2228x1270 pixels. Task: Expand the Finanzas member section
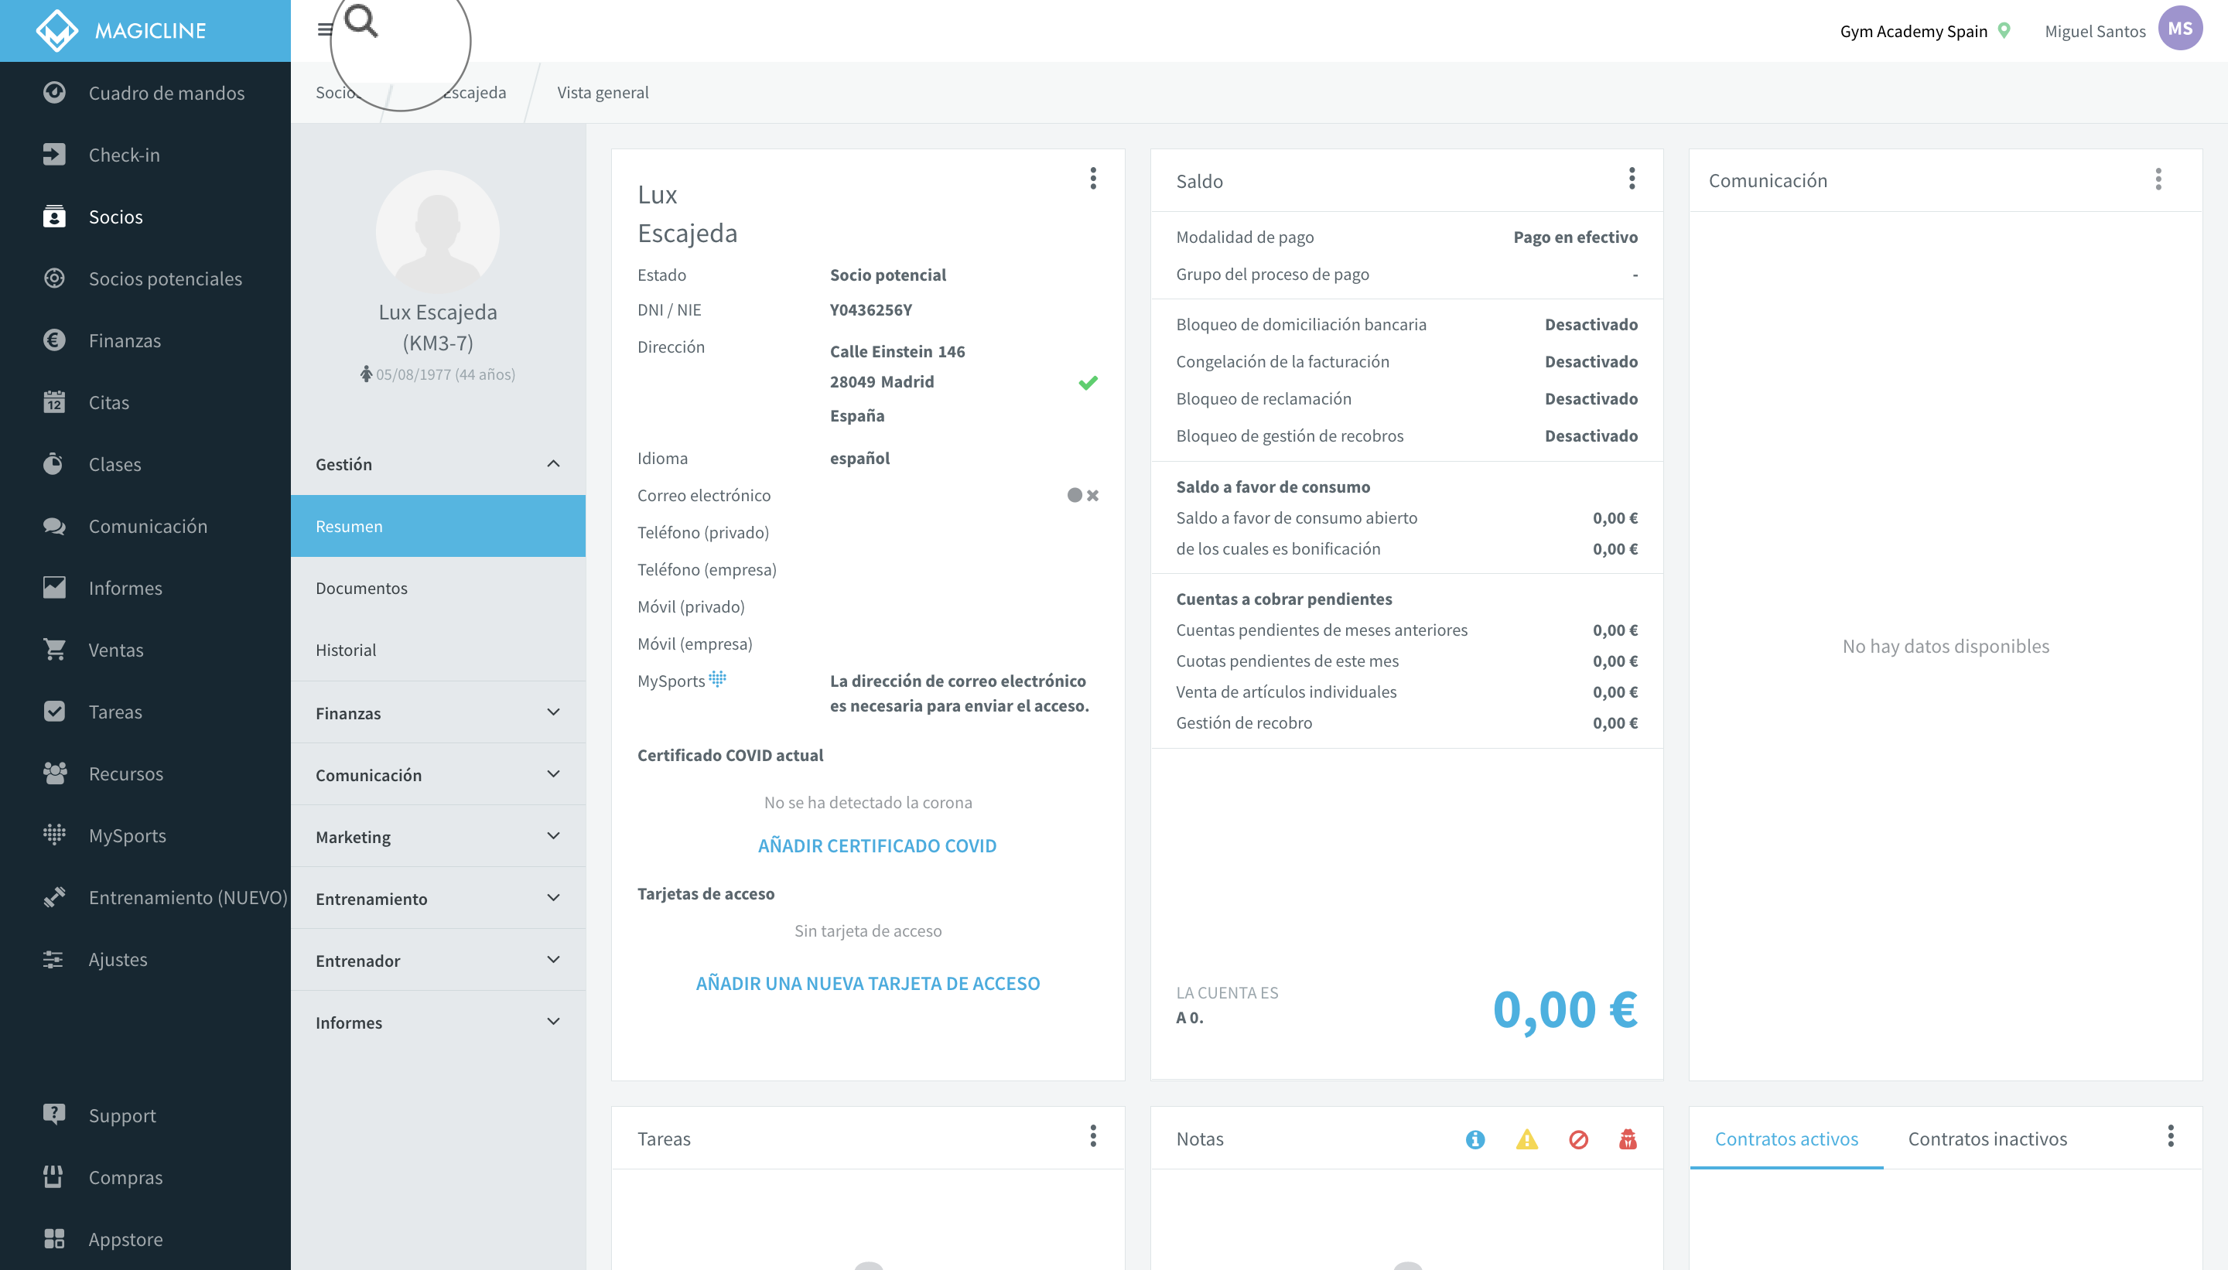[438, 712]
